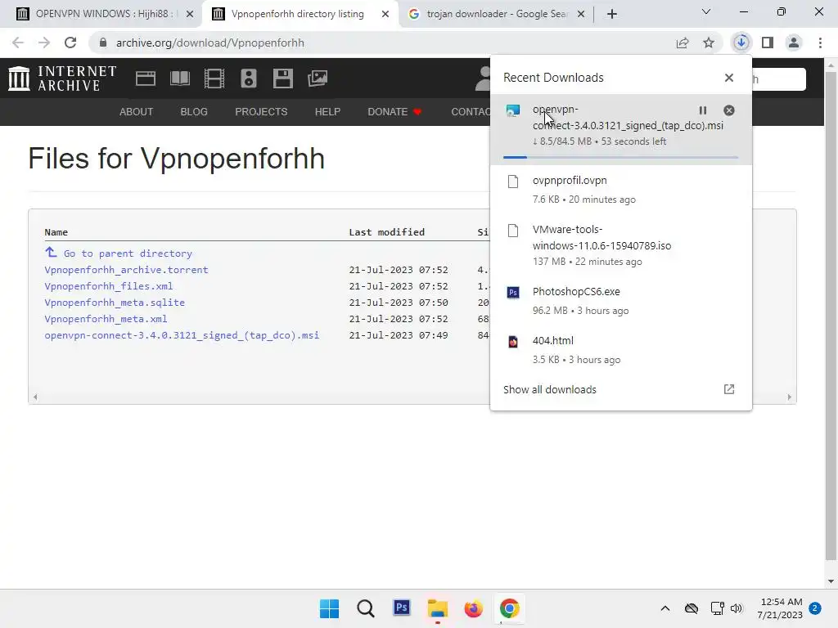Close the OPENVPN WINDOWS tab
The image size is (838, 628).
pos(190,14)
